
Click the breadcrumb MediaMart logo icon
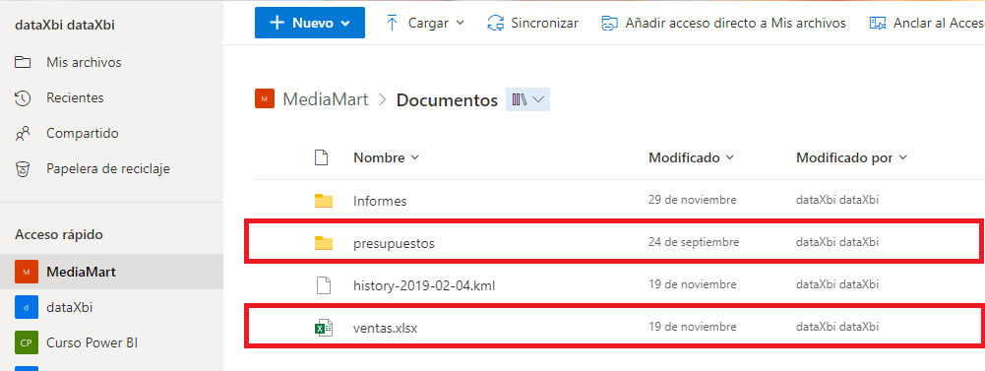[x=265, y=99]
